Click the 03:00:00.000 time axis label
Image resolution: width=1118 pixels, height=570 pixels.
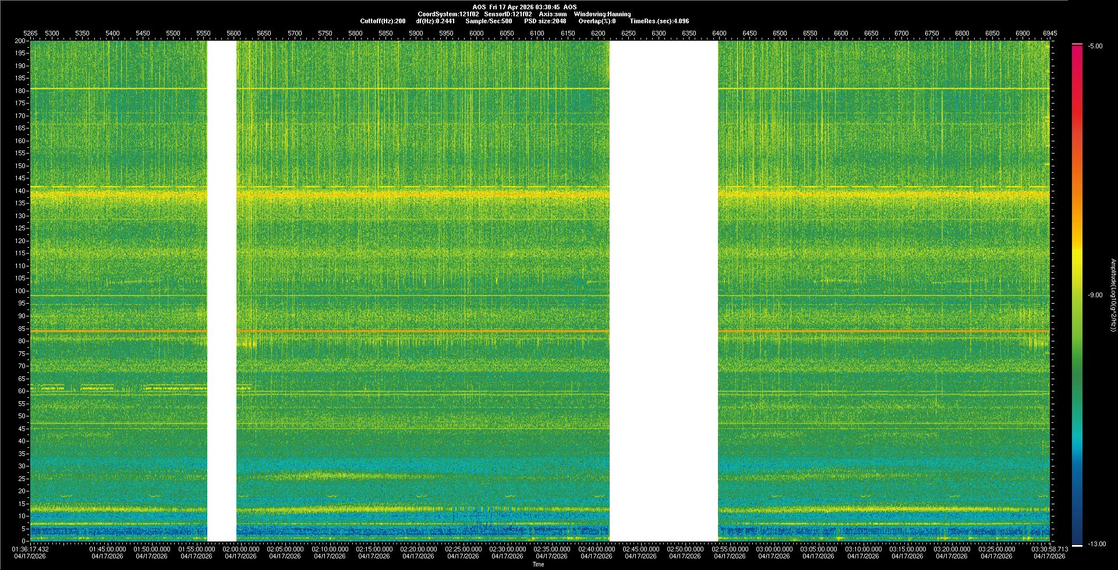774,549
